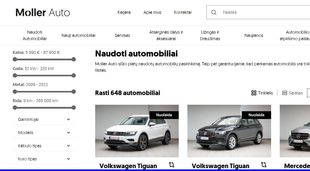The height and width of the screenshot is (171, 310).
Task: Click compare icon on white Volkswagen Tiguan
Action: point(172,165)
